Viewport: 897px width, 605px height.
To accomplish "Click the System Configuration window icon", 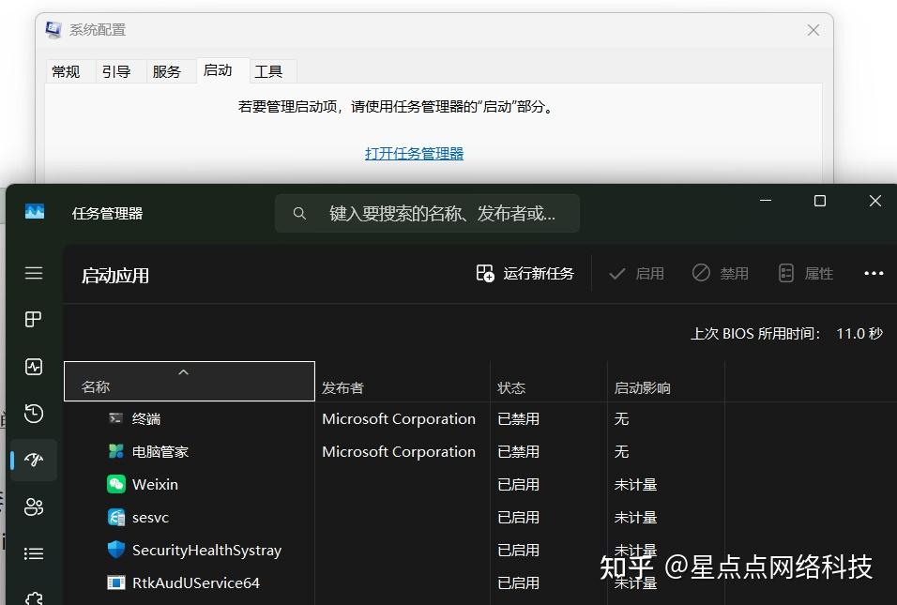I will pos(53,29).
